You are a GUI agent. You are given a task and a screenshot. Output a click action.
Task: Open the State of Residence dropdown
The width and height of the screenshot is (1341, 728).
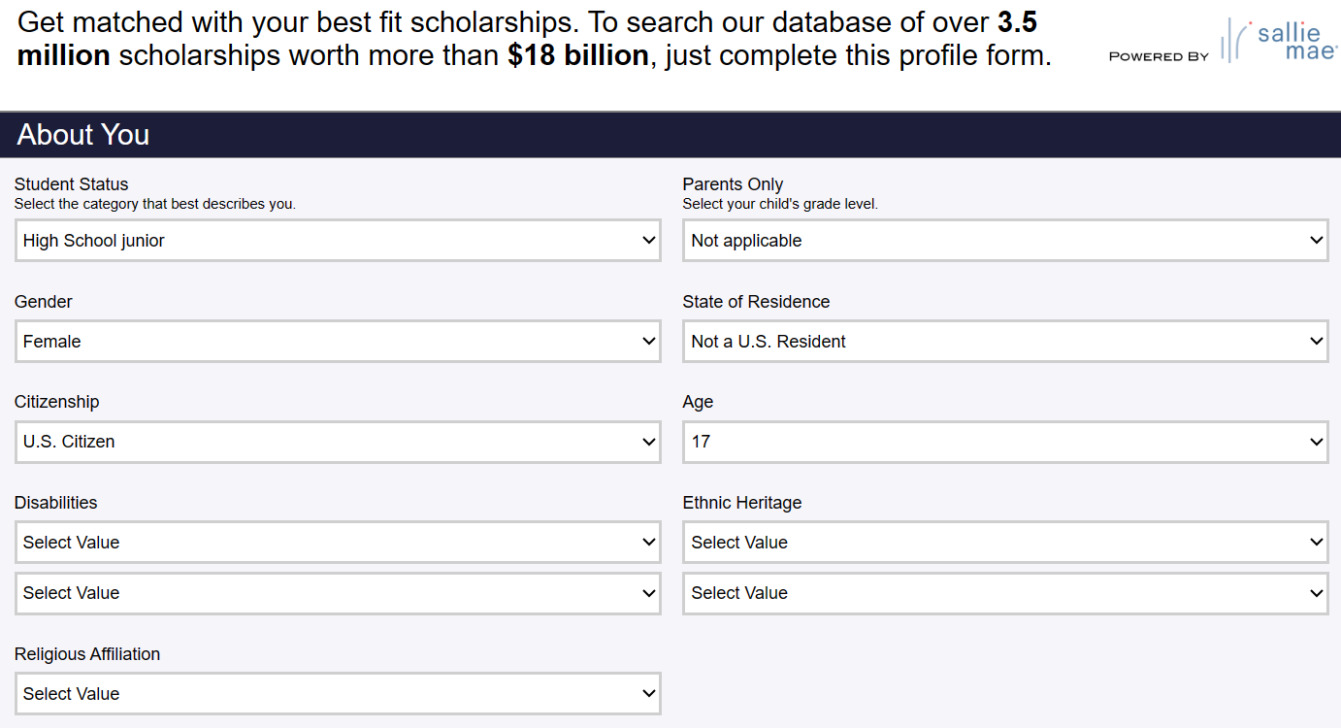tap(1005, 341)
